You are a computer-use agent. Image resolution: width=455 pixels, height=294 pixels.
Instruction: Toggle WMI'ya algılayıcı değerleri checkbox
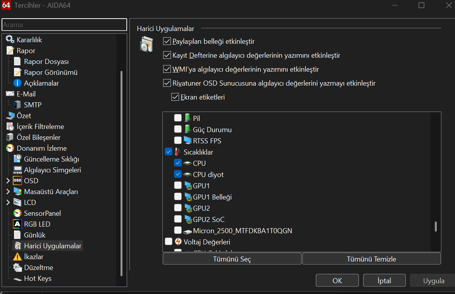[x=167, y=69]
